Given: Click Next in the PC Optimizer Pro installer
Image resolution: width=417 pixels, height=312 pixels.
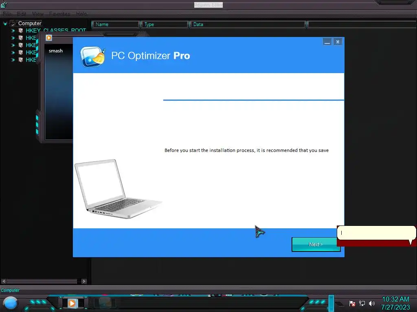Looking at the screenshot, I should [316, 244].
